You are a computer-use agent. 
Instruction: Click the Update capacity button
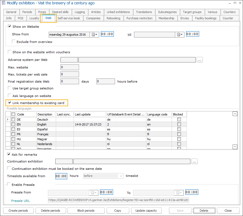coord(146,211)
